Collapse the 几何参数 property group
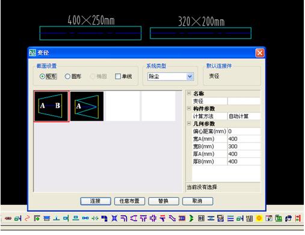The height and width of the screenshot is (235, 305). (189, 123)
